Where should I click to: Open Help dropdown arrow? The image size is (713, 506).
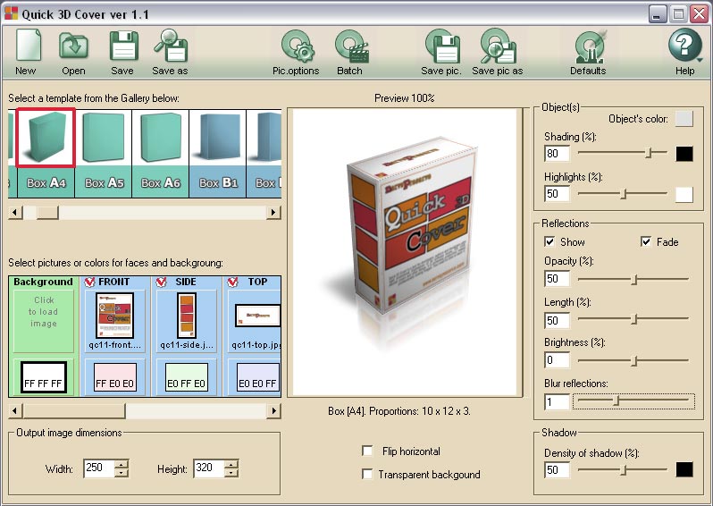[x=699, y=60]
